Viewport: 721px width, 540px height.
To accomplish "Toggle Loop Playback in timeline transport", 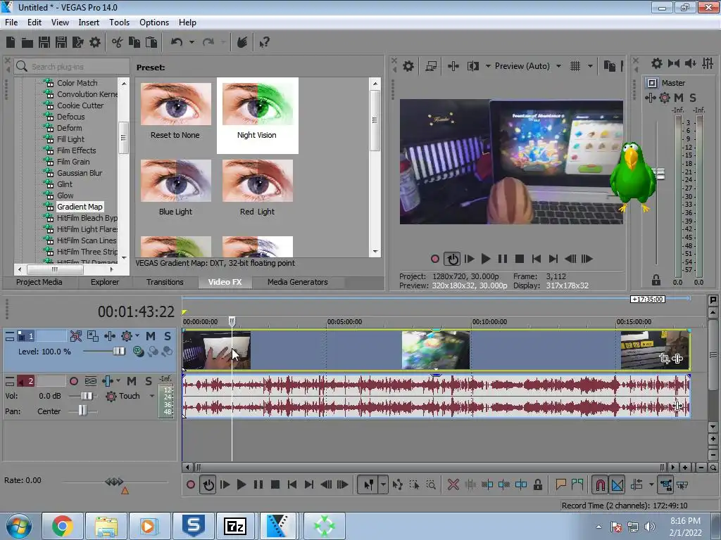I will pos(208,484).
